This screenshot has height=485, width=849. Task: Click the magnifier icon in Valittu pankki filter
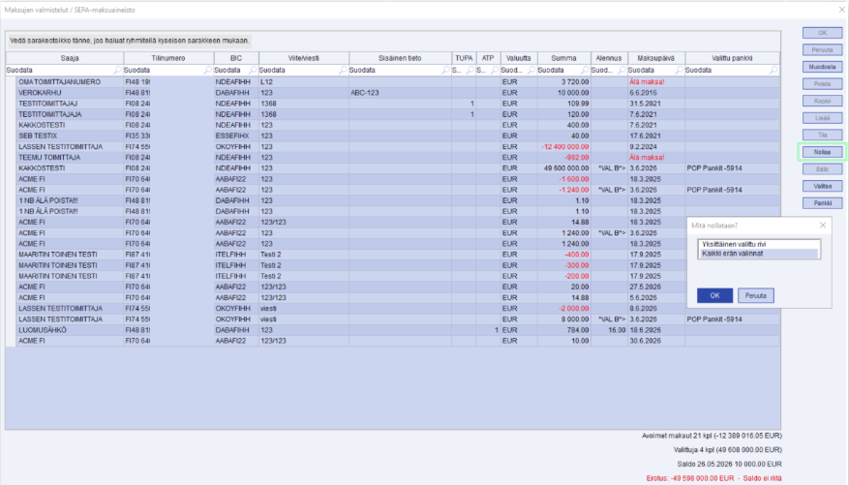(x=773, y=71)
